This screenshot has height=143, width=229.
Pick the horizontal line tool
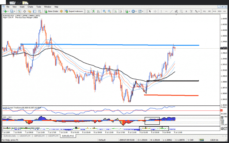pyautogui.click(x=166, y=11)
